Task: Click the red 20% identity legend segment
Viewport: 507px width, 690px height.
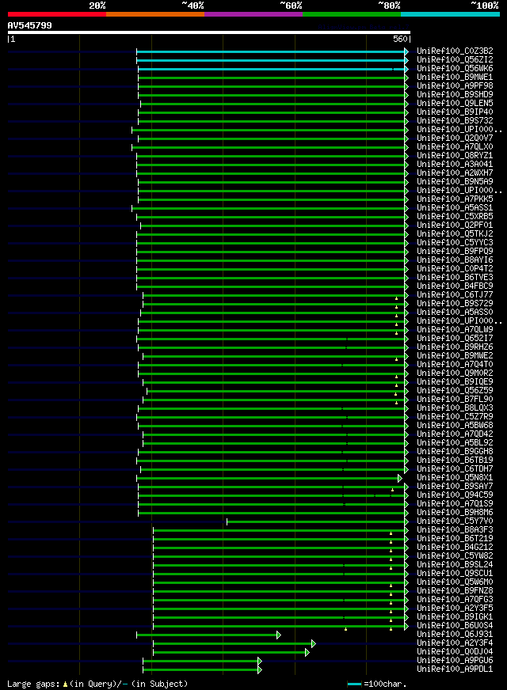Action: [x=57, y=14]
